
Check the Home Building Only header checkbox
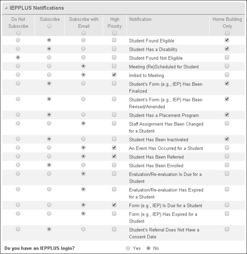227,33
